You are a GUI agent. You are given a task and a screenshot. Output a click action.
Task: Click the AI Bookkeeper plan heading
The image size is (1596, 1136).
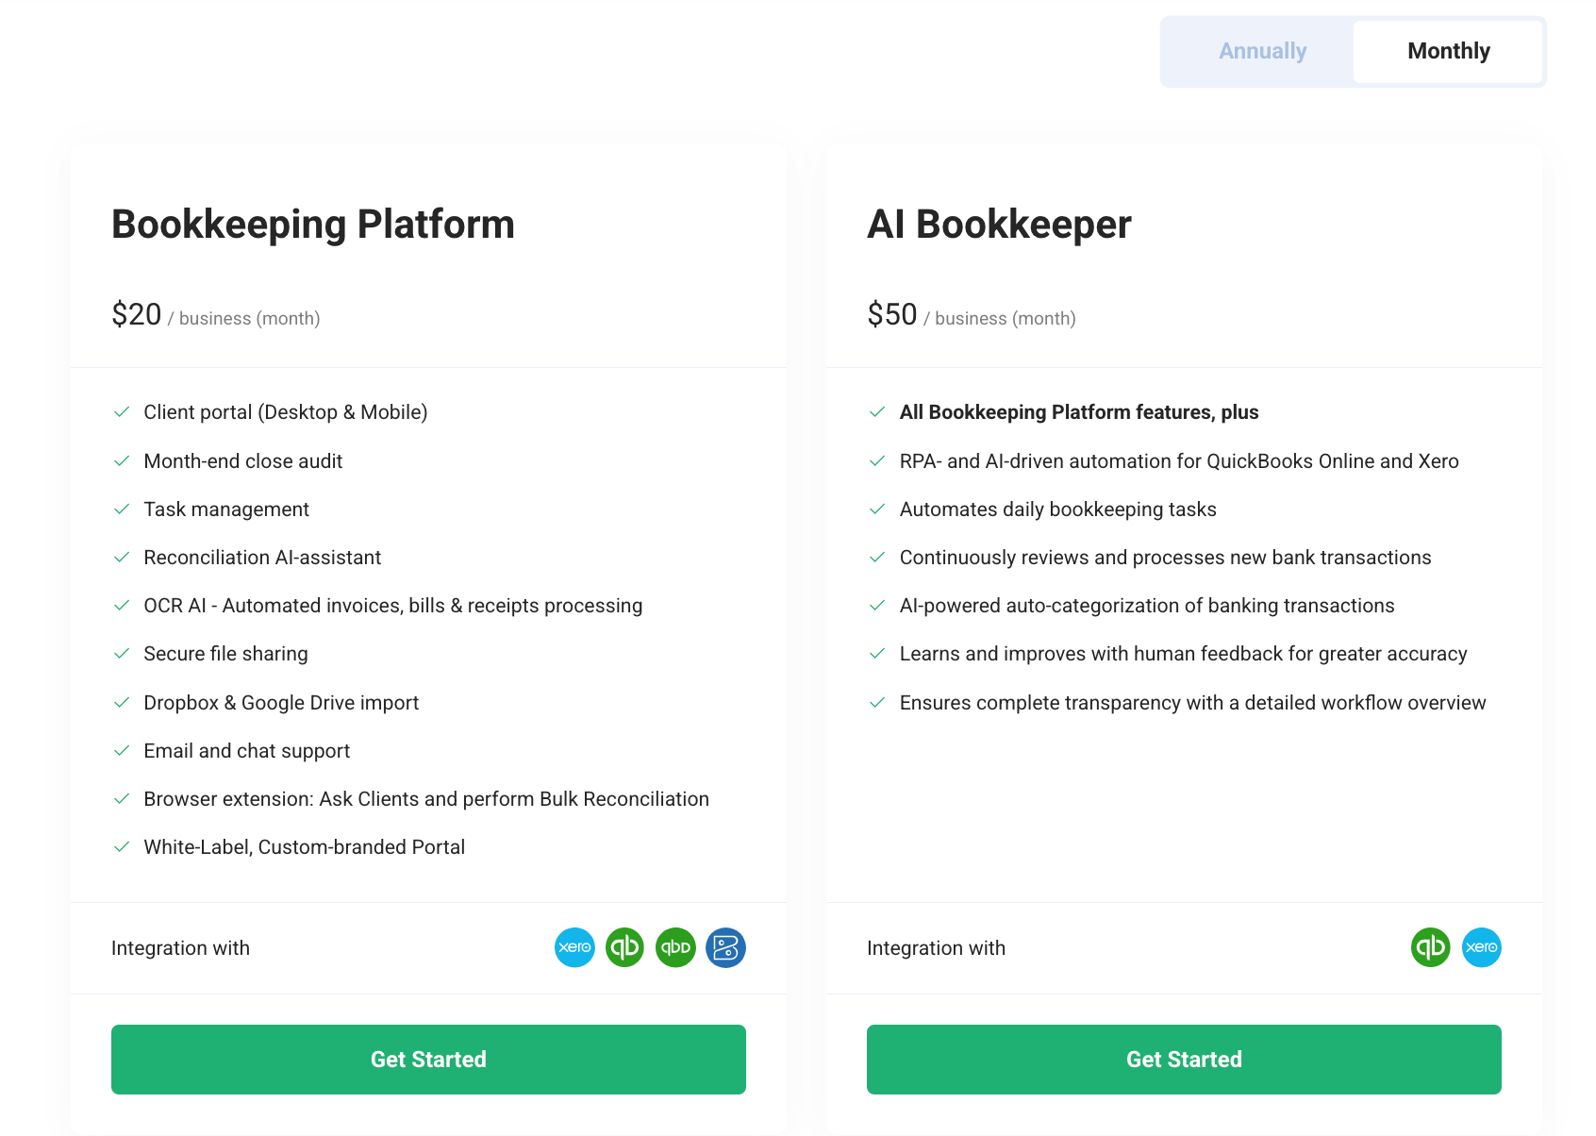pyautogui.click(x=999, y=225)
